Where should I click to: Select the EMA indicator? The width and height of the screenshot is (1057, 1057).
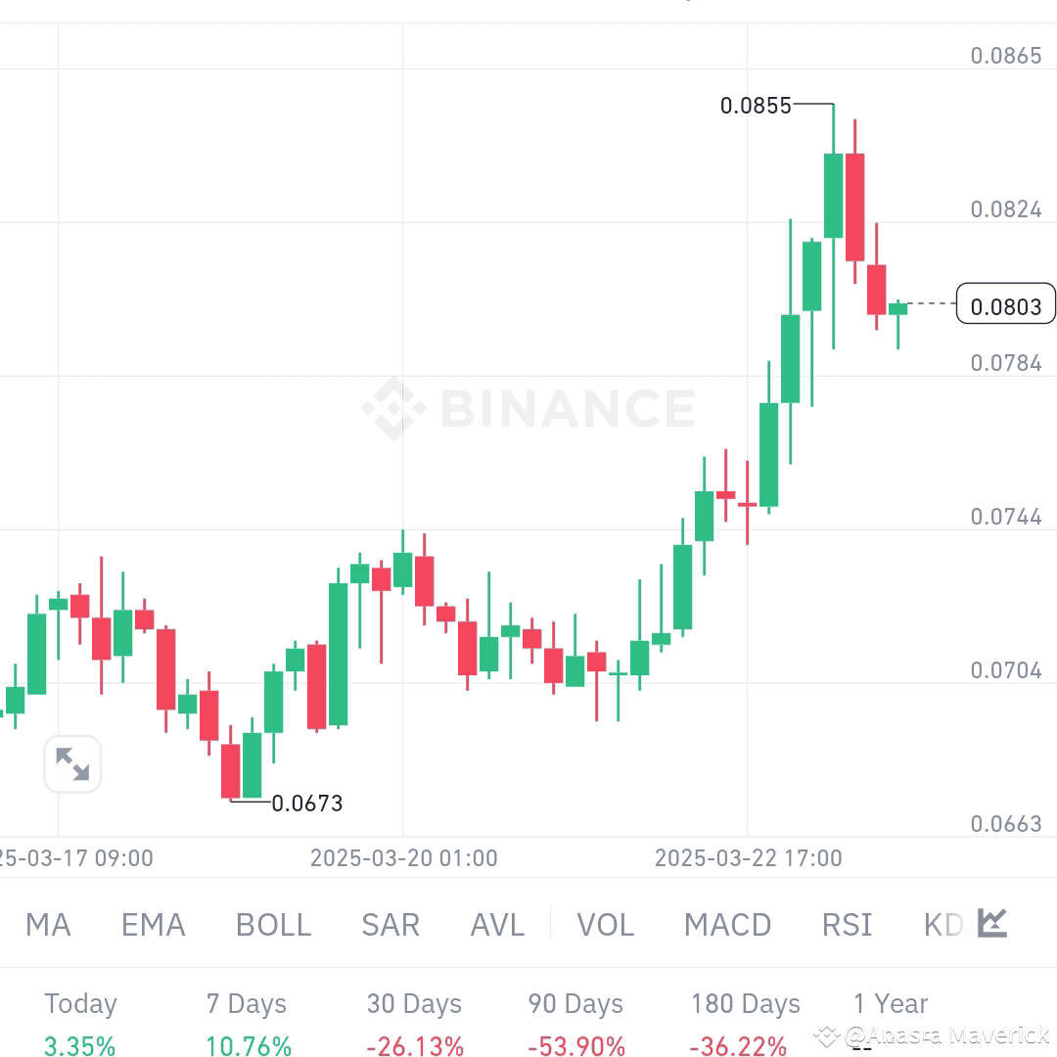click(x=153, y=924)
